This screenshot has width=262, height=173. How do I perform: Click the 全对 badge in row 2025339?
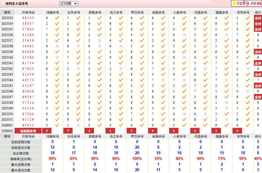[258, 52]
